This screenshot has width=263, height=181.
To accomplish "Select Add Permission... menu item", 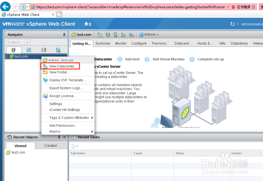I will point(68,126).
